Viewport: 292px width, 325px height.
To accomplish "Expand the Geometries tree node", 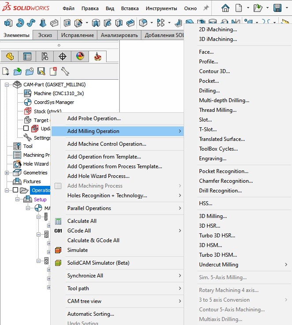I will click(x=7, y=173).
